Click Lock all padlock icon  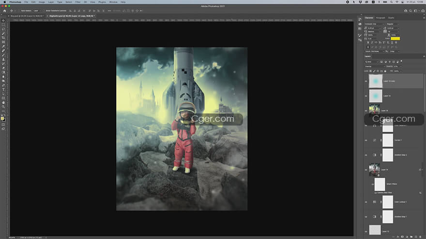coord(385,71)
